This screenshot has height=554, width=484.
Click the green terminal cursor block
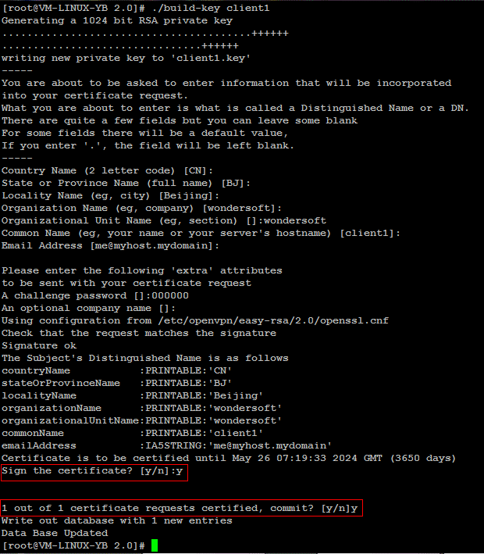(155, 545)
